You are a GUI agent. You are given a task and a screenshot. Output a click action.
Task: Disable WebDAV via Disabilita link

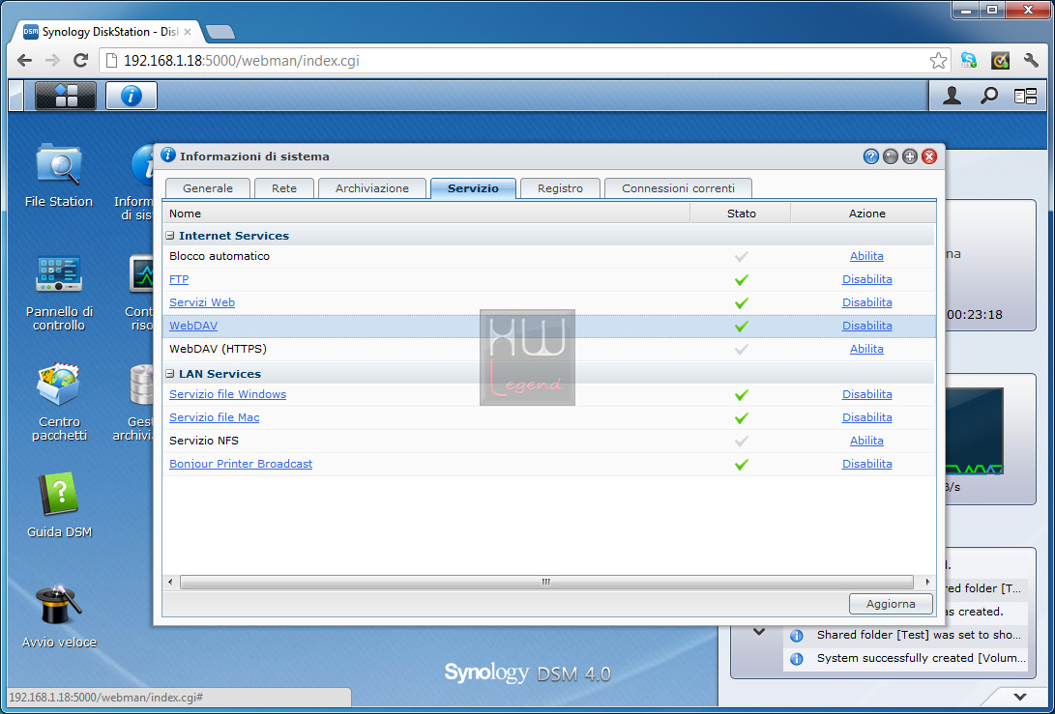(866, 326)
